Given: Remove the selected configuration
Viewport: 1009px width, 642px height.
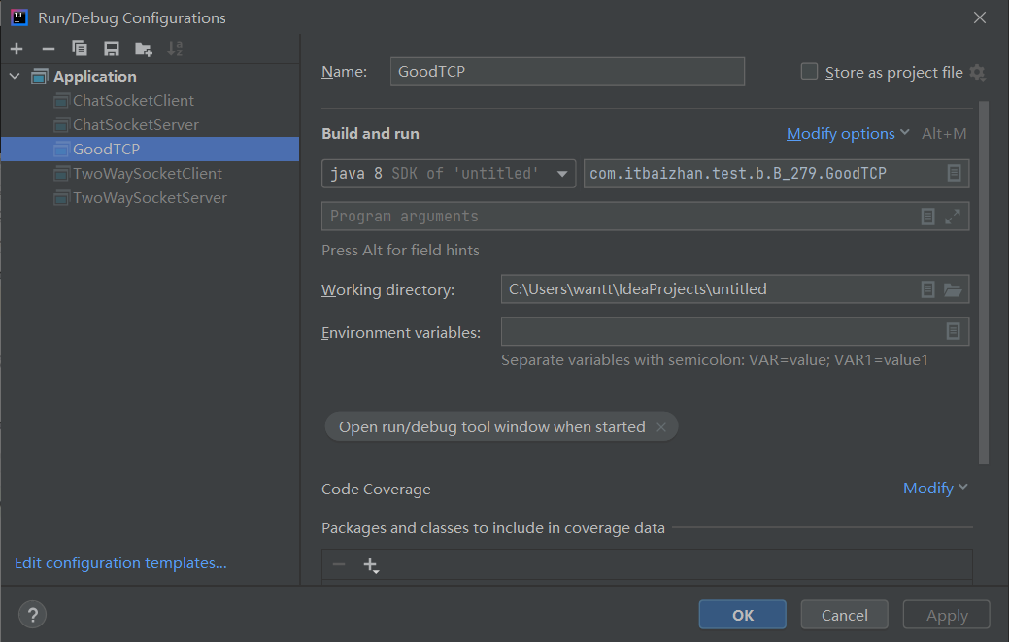Looking at the screenshot, I should click(49, 49).
